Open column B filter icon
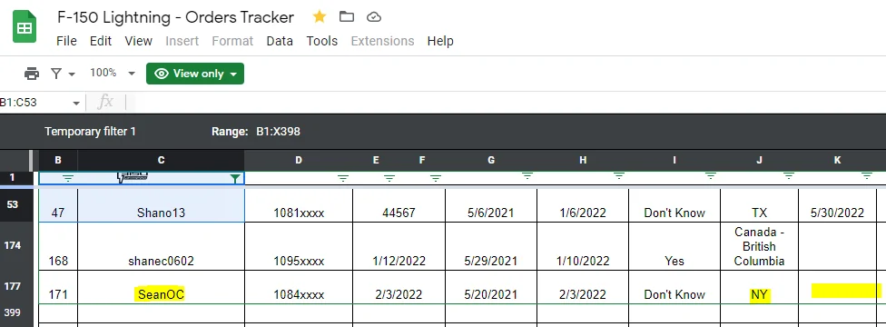 click(x=68, y=178)
